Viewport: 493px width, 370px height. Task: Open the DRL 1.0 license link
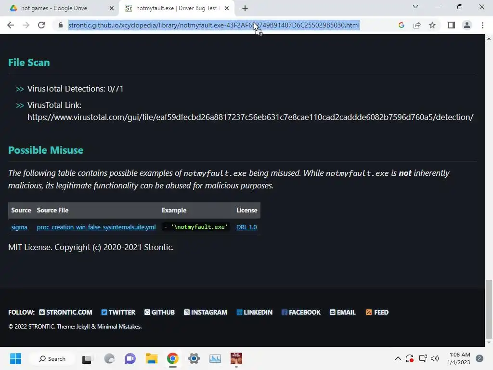(x=246, y=227)
